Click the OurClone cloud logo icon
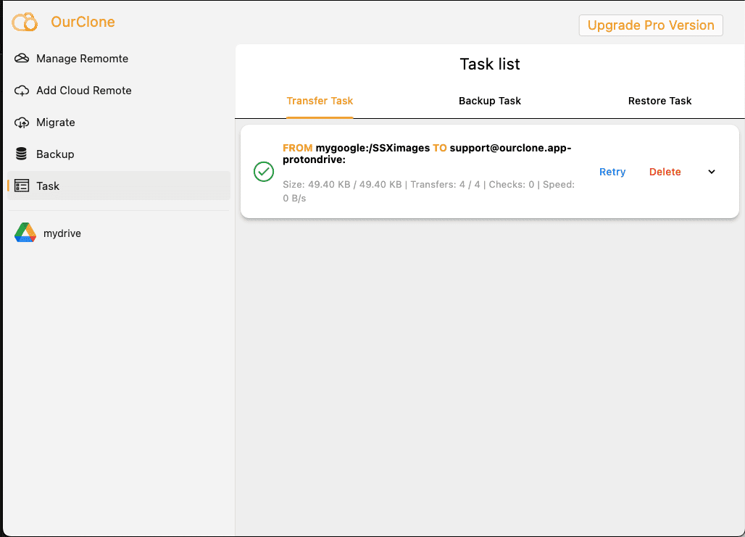The image size is (745, 537). coord(25,22)
